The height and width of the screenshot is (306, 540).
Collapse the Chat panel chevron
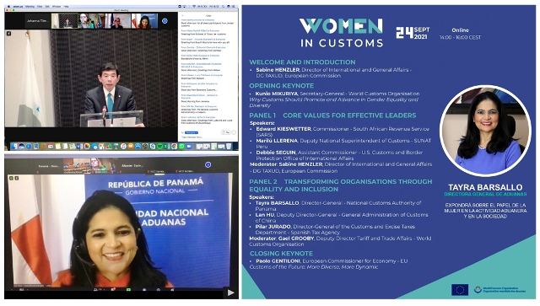pyautogui.click(x=182, y=15)
